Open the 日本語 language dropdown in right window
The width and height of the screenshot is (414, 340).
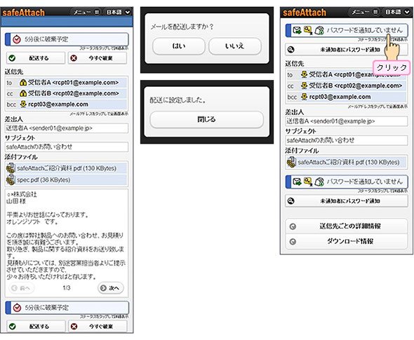click(x=398, y=12)
